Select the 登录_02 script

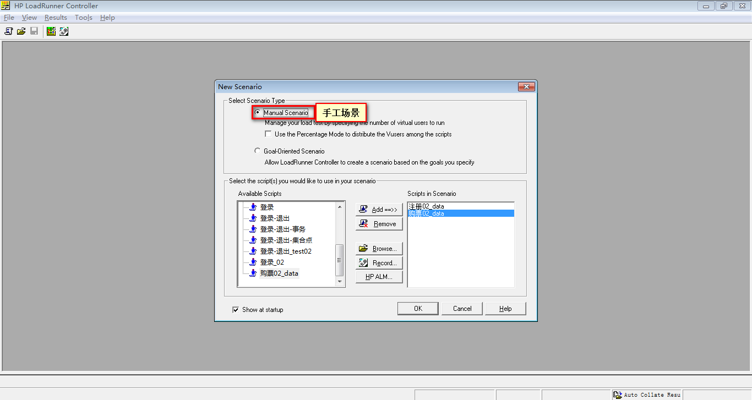click(272, 262)
